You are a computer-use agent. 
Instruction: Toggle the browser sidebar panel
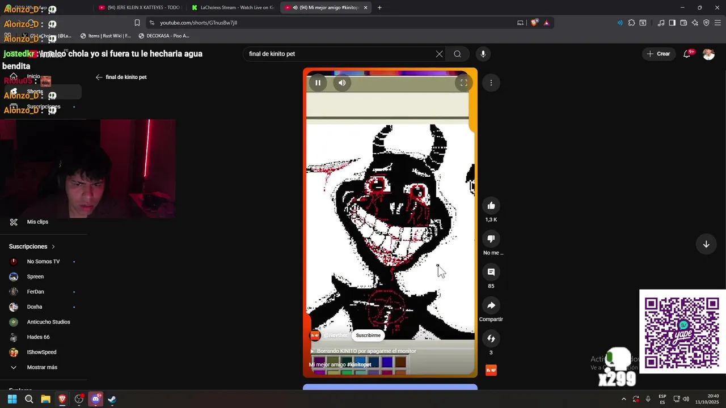[672, 23]
